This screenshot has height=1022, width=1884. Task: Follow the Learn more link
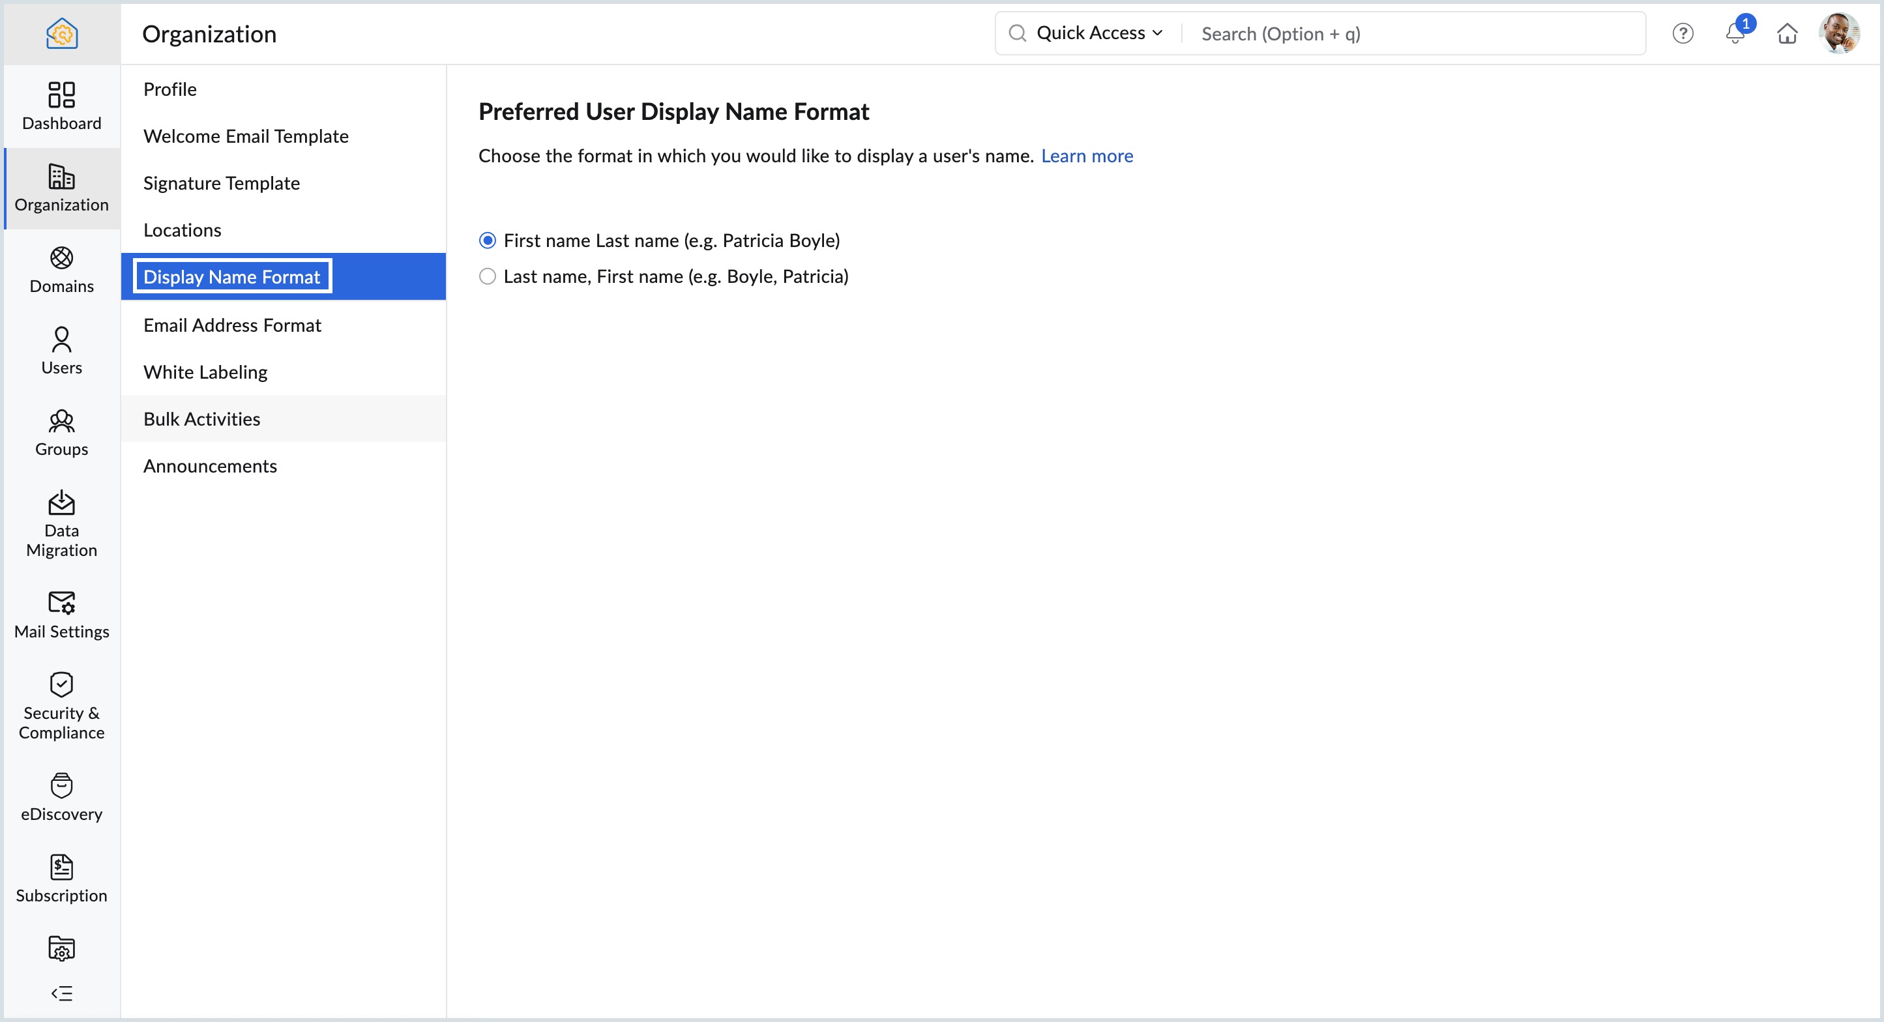pyautogui.click(x=1086, y=156)
